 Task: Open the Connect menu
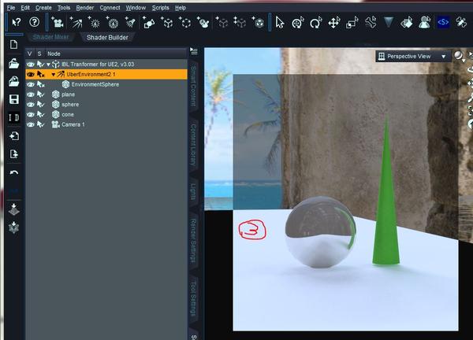click(110, 8)
